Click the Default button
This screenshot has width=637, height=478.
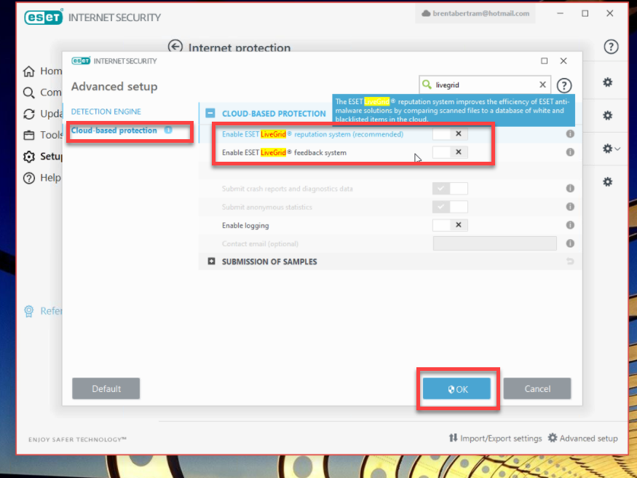pos(106,388)
